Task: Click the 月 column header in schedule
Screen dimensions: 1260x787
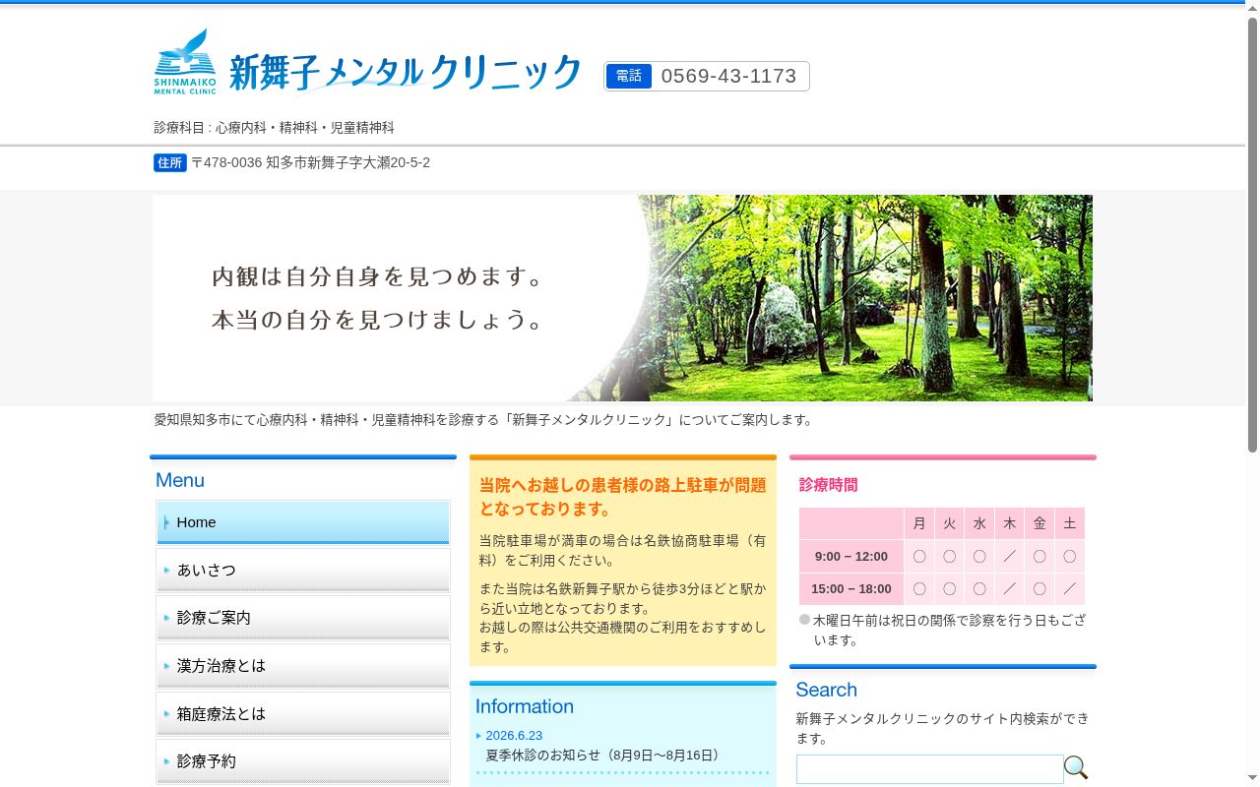Action: (x=919, y=523)
